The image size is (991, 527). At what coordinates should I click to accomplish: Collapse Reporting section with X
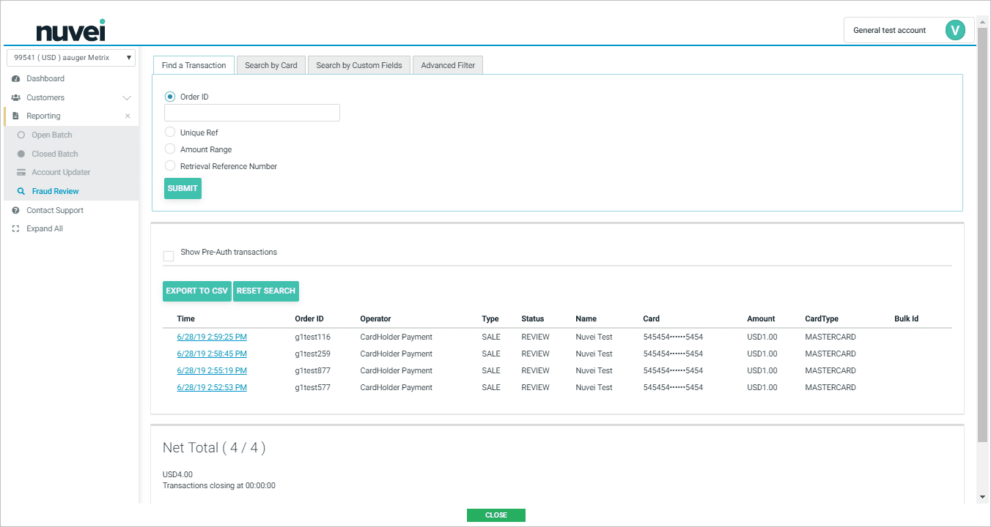[128, 116]
